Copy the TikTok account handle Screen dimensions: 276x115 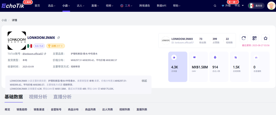[x=45, y=54]
